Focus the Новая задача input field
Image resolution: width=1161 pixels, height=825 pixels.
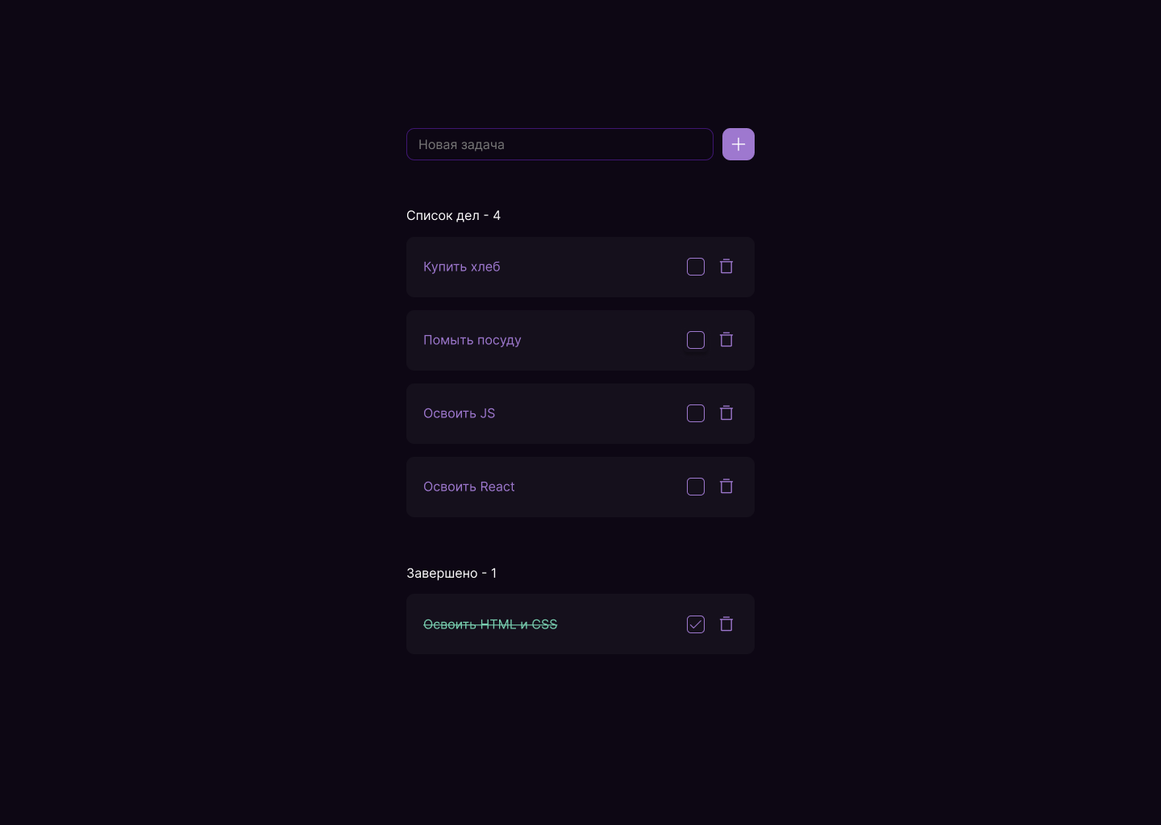pos(560,144)
